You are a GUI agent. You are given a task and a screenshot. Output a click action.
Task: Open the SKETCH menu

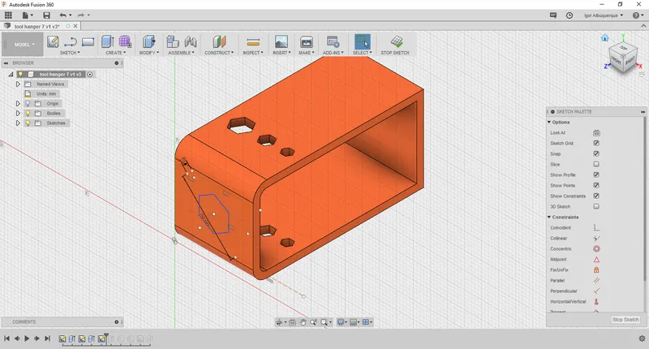click(70, 53)
